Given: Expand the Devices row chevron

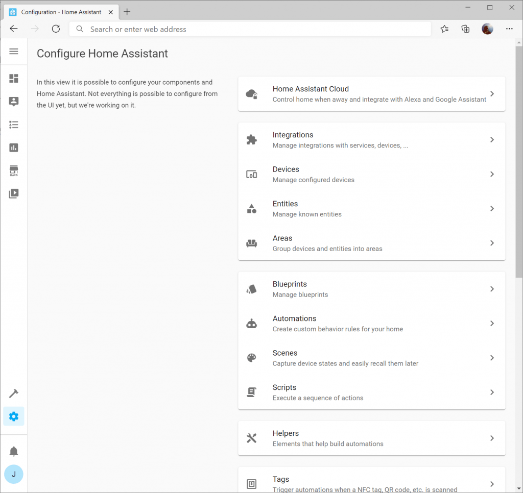Looking at the screenshot, I should tap(492, 174).
